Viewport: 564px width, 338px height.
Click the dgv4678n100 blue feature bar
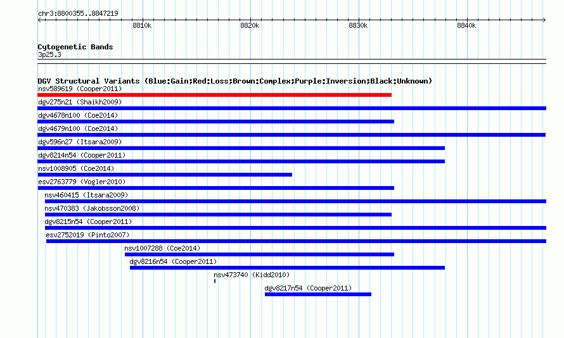216,122
